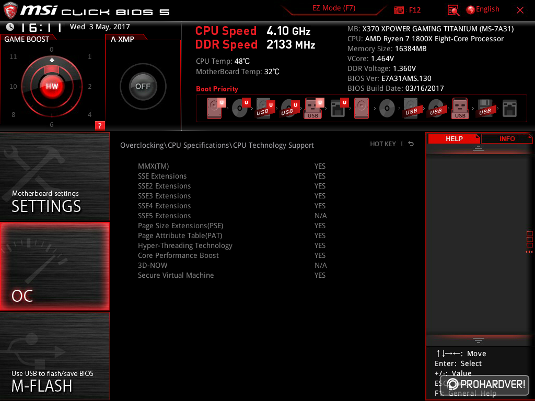
Task: Select the SSE4 Extensions row
Action: [232, 206]
